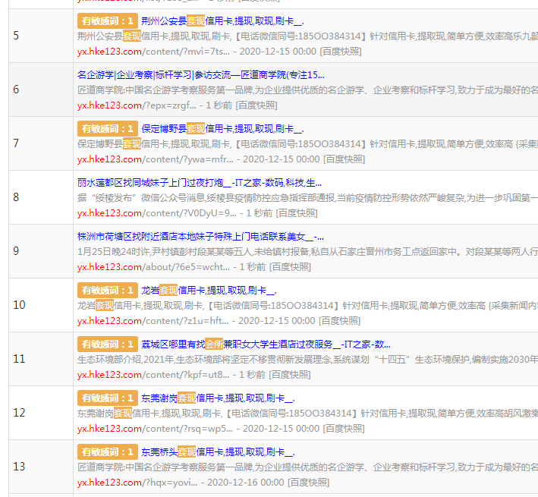Image resolution: width=538 pixels, height=497 pixels.
Task: Open title 株洲市荷塘区找附近酒店 in row 9
Action: [200, 237]
